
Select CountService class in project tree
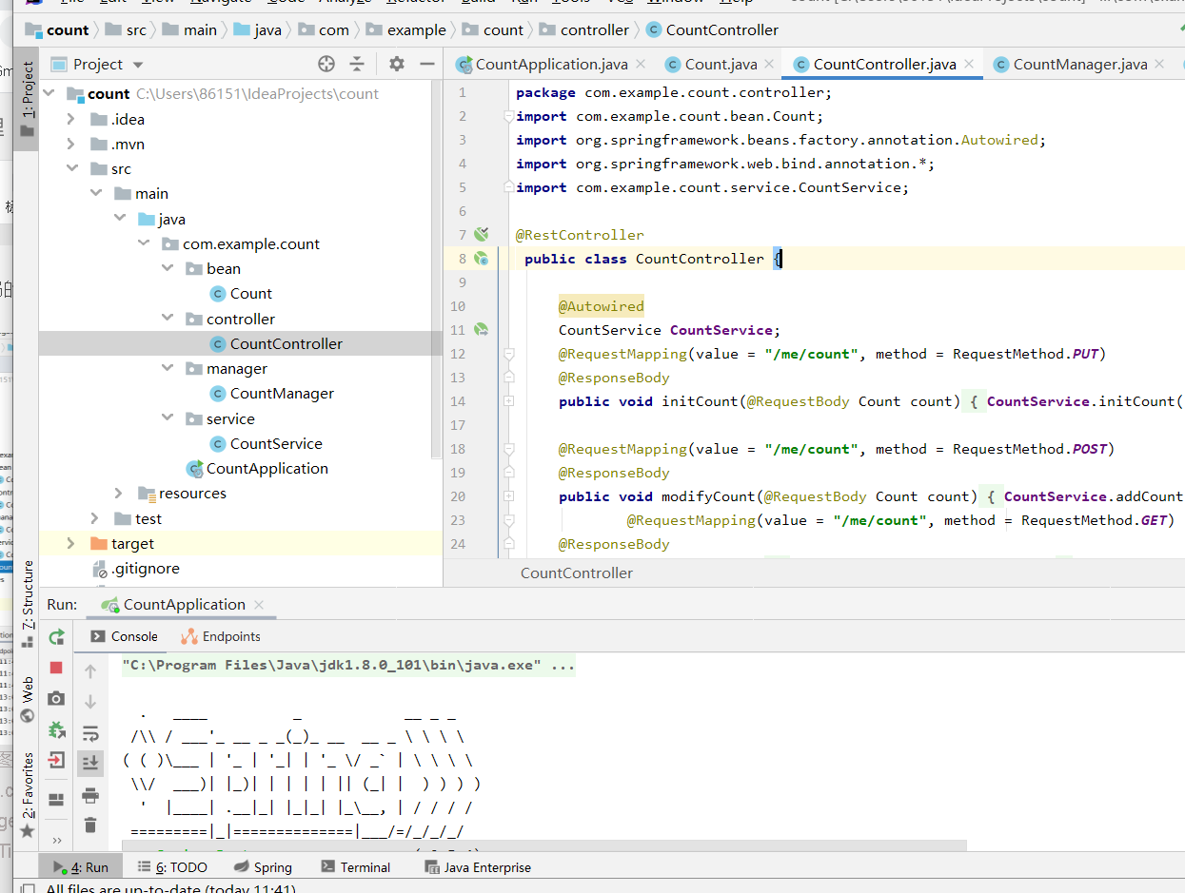coord(276,443)
